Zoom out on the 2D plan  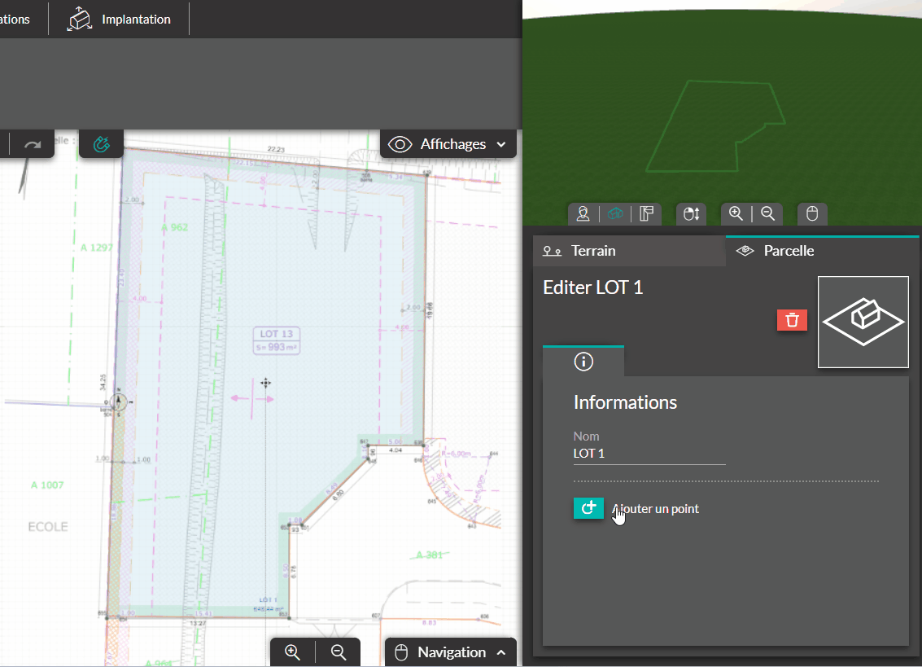pos(339,652)
